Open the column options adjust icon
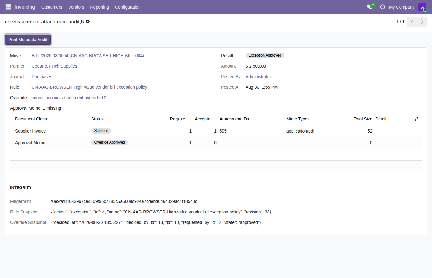The height and width of the screenshot is (278, 432). [416, 119]
